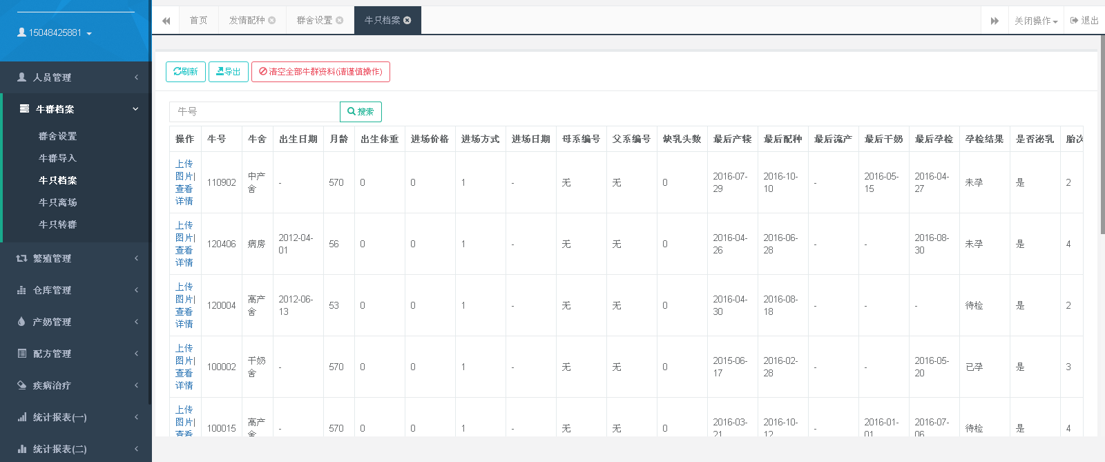1105x462 pixels.
Task: Click the tabs scroll-left double arrow
Action: pos(166,21)
